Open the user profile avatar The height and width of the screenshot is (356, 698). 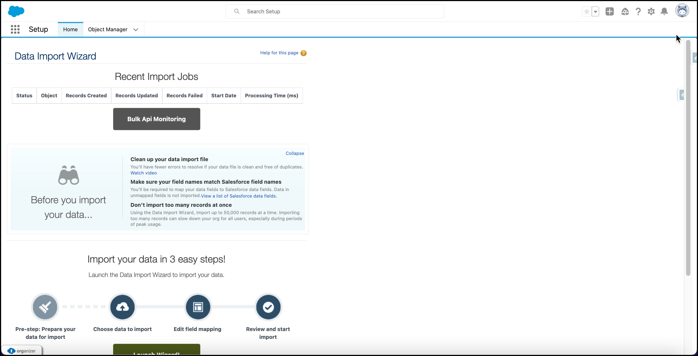682,11
